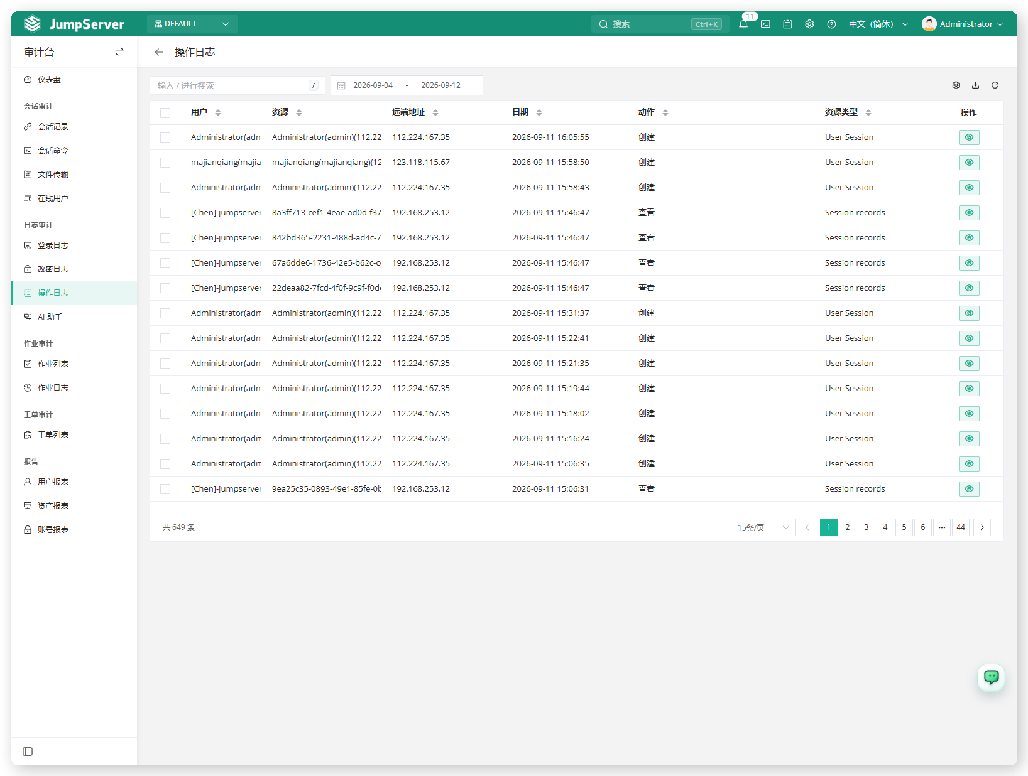Go to page 2

847,527
